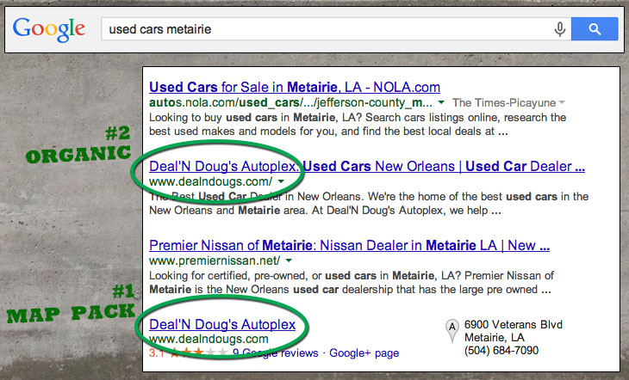
Task: Click the map pin marker A
Action: coord(450,328)
